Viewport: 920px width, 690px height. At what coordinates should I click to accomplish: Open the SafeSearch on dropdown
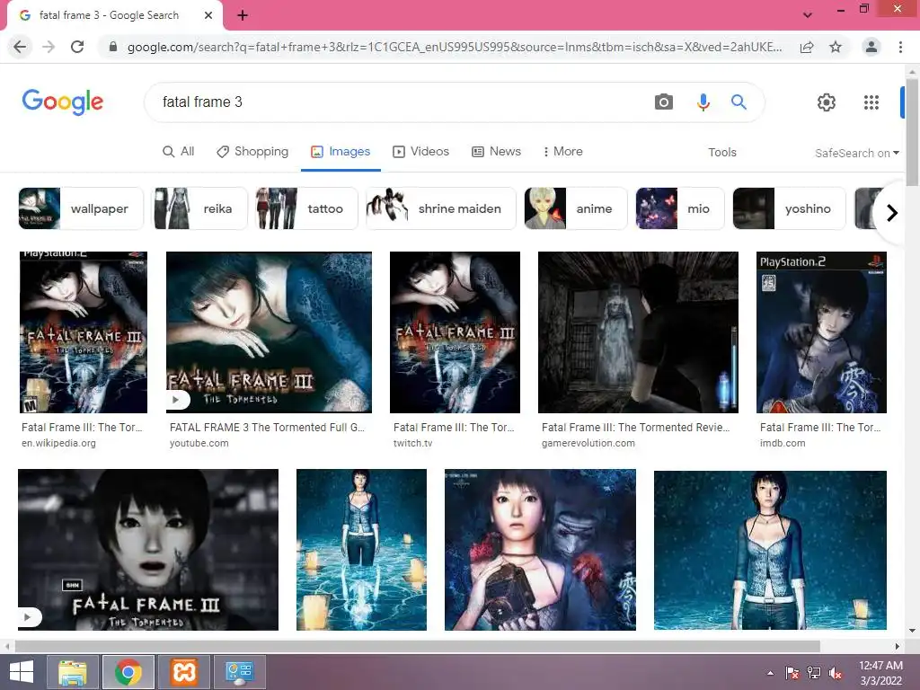(856, 153)
